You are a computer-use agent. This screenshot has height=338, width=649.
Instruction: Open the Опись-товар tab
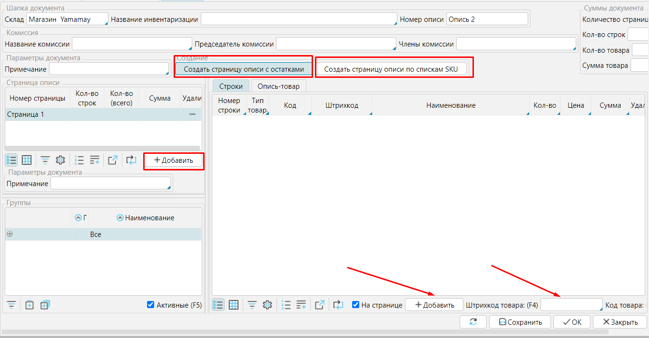pos(278,86)
